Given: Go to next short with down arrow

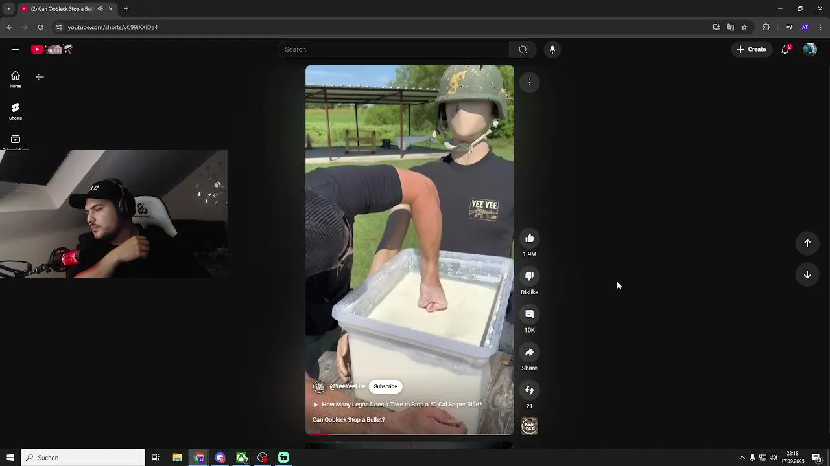Looking at the screenshot, I should (807, 274).
